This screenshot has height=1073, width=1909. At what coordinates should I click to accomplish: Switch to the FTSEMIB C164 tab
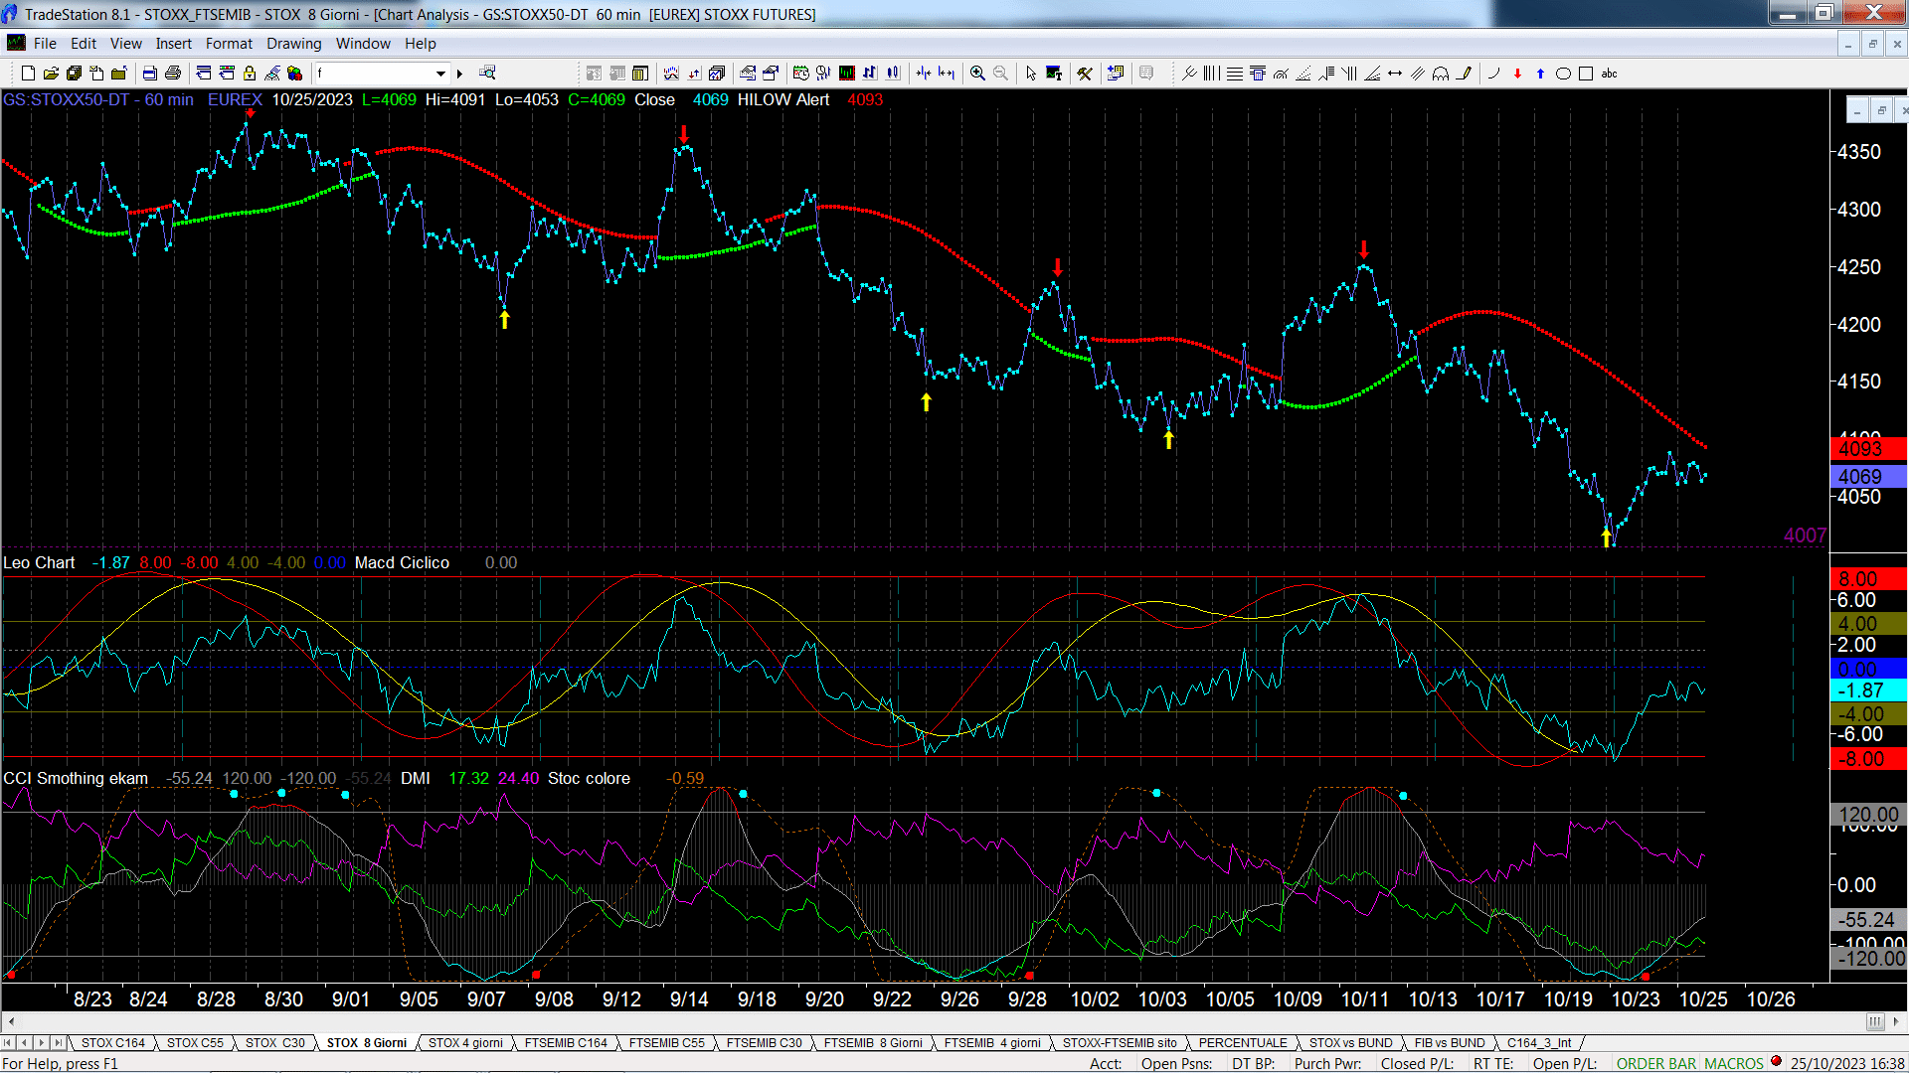coord(566,1042)
